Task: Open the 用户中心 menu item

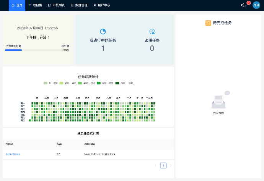Action: pos(102,5)
